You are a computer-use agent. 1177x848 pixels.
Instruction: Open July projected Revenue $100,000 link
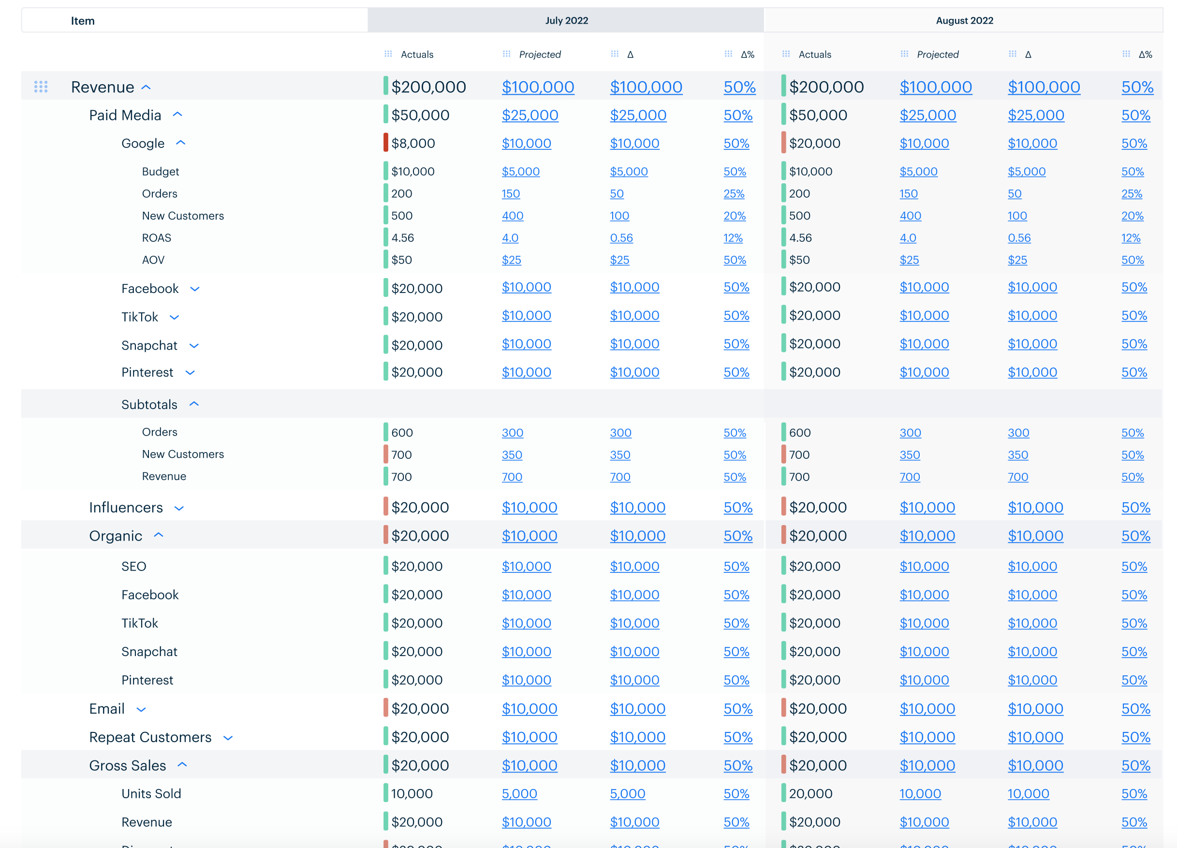coord(538,87)
